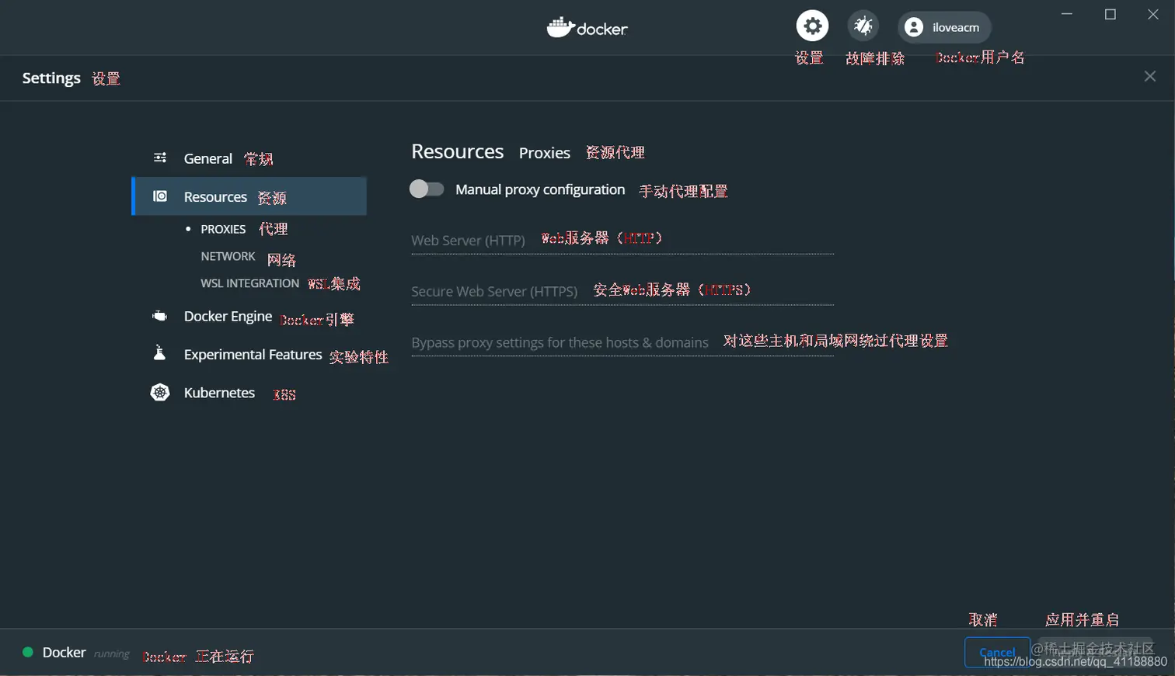Select the General sliders icon in sidebar
The height and width of the screenshot is (676, 1175).
click(159, 158)
